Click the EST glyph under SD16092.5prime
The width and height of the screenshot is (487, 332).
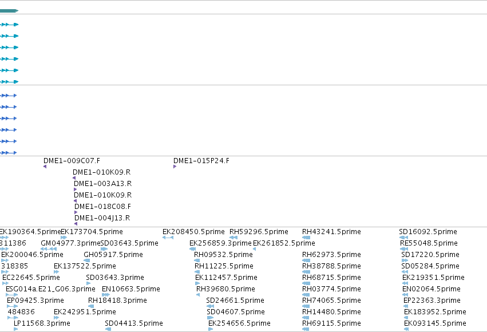click(x=403, y=238)
